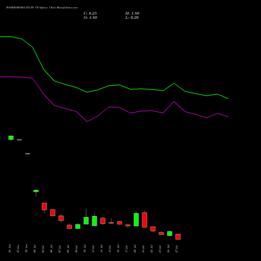Select the red candlestick above 22 Jul

click(x=153, y=229)
